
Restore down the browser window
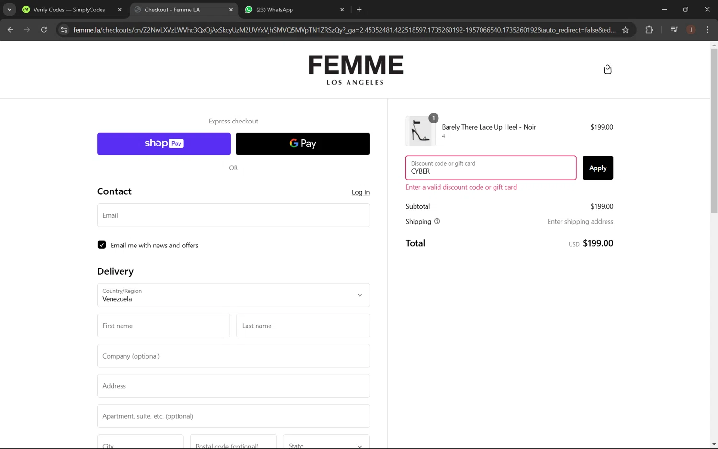coord(685,10)
